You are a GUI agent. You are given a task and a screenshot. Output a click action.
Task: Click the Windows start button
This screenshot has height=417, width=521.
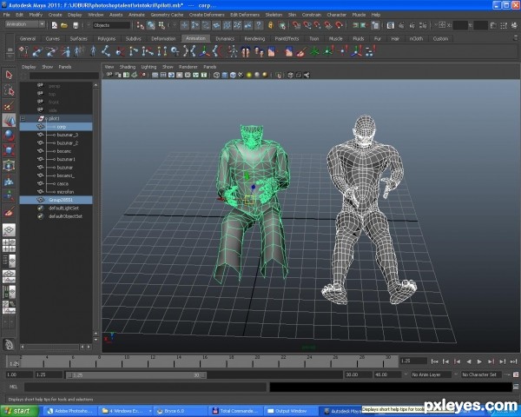(19, 411)
